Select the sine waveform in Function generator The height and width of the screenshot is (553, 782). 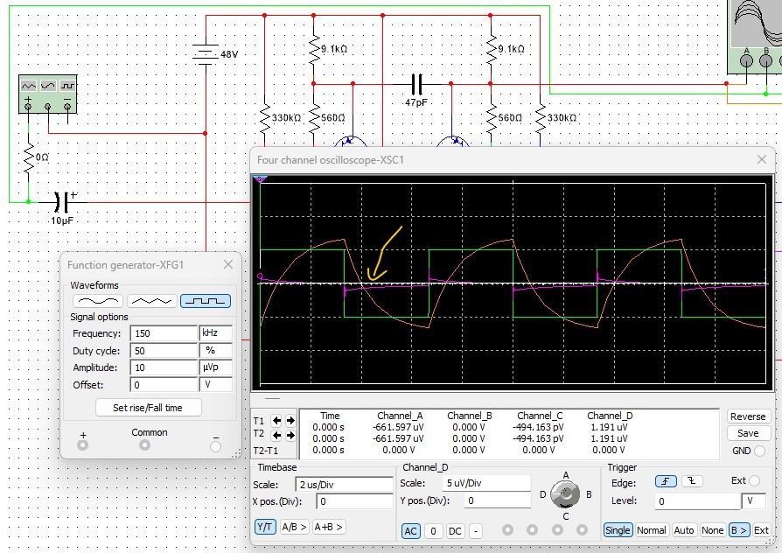[x=98, y=301]
